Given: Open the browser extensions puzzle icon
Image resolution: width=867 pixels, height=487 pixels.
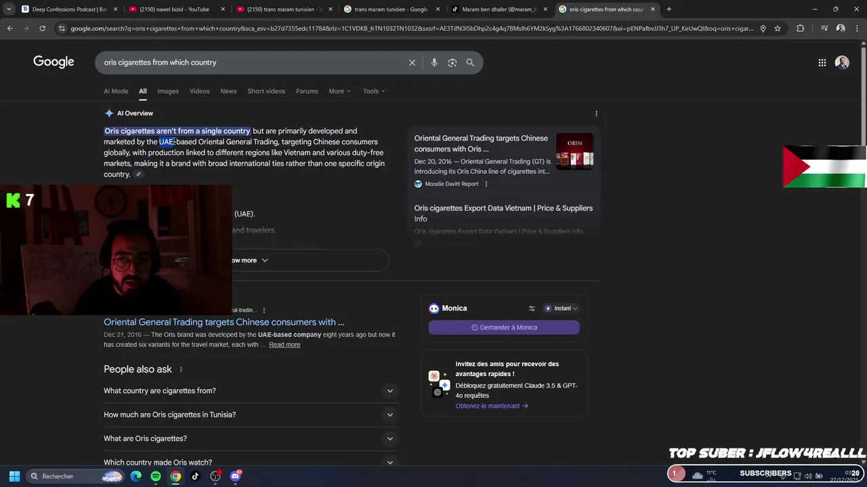Looking at the screenshot, I should [800, 28].
